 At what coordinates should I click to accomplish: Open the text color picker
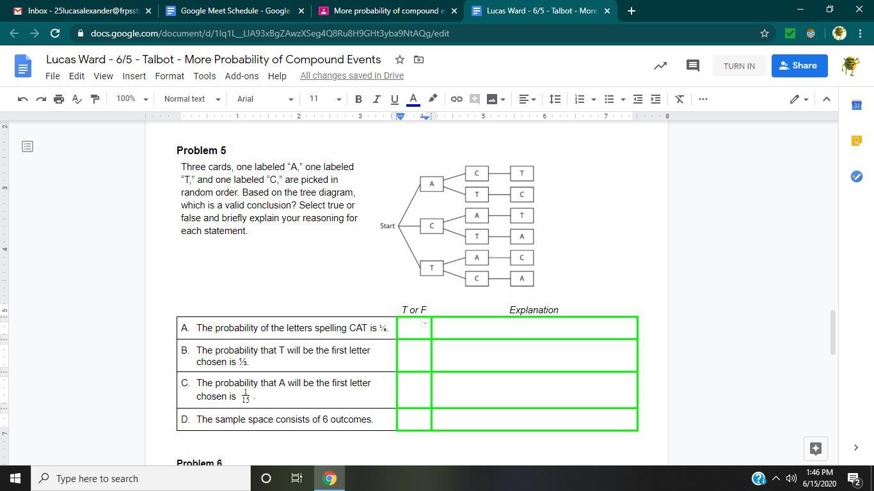413,99
